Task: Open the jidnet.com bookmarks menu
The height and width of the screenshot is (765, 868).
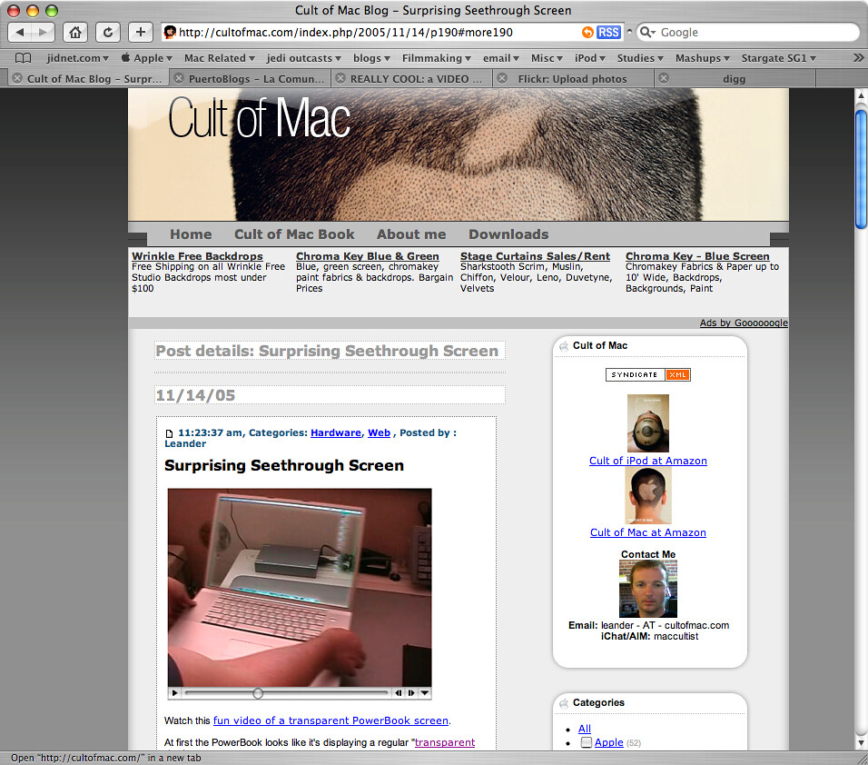Action: pos(77,58)
